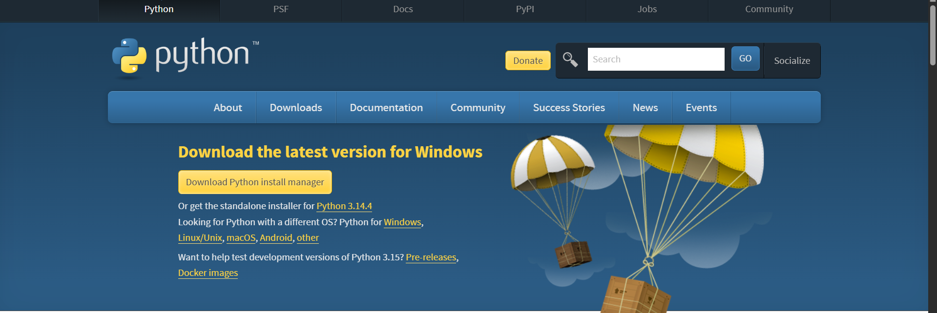
Task: Follow the Python 3.14.4 link
Action: tap(344, 206)
